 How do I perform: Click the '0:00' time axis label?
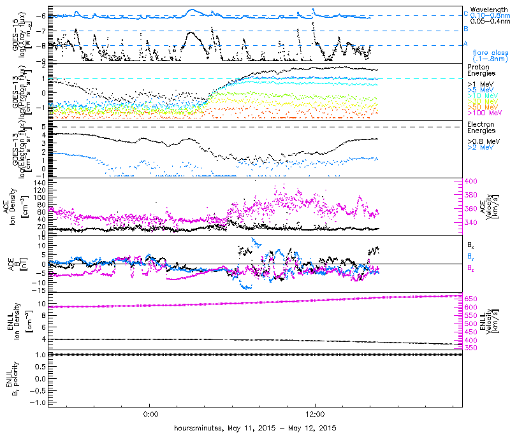tap(150, 415)
